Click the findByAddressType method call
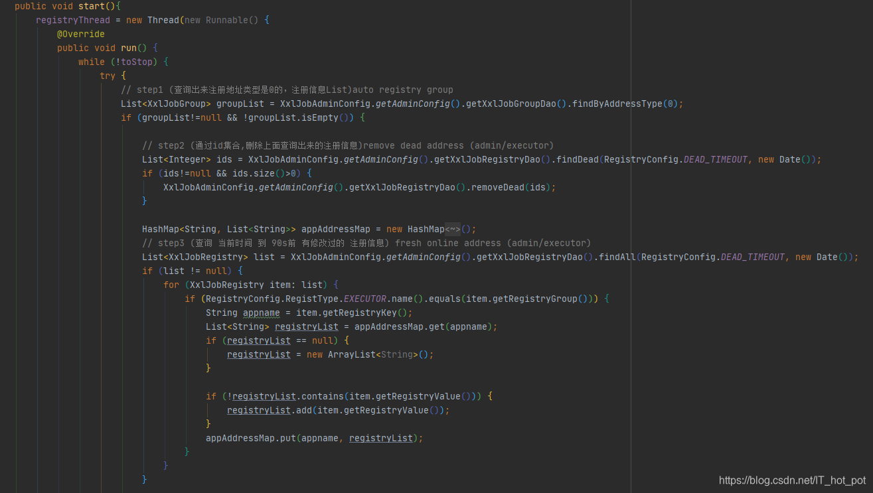The width and height of the screenshot is (873, 493). point(617,104)
